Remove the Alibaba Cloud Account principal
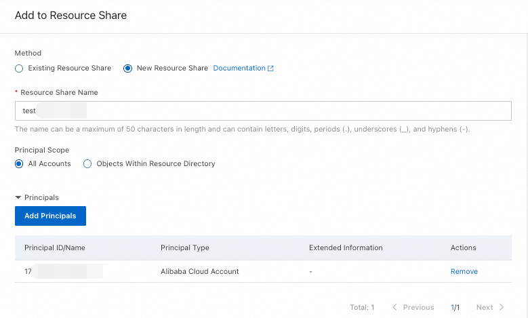This screenshot has width=528, height=318. (x=464, y=271)
